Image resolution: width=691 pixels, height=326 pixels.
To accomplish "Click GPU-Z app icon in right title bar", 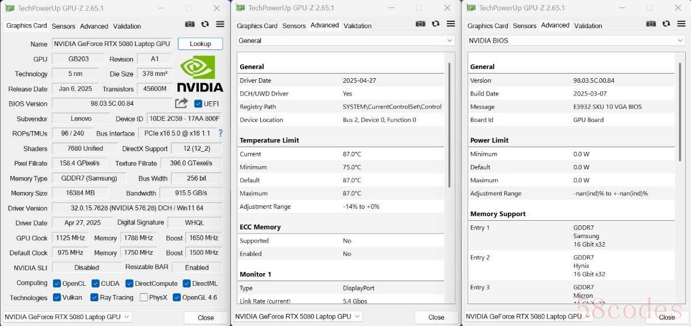I will click(x=472, y=7).
